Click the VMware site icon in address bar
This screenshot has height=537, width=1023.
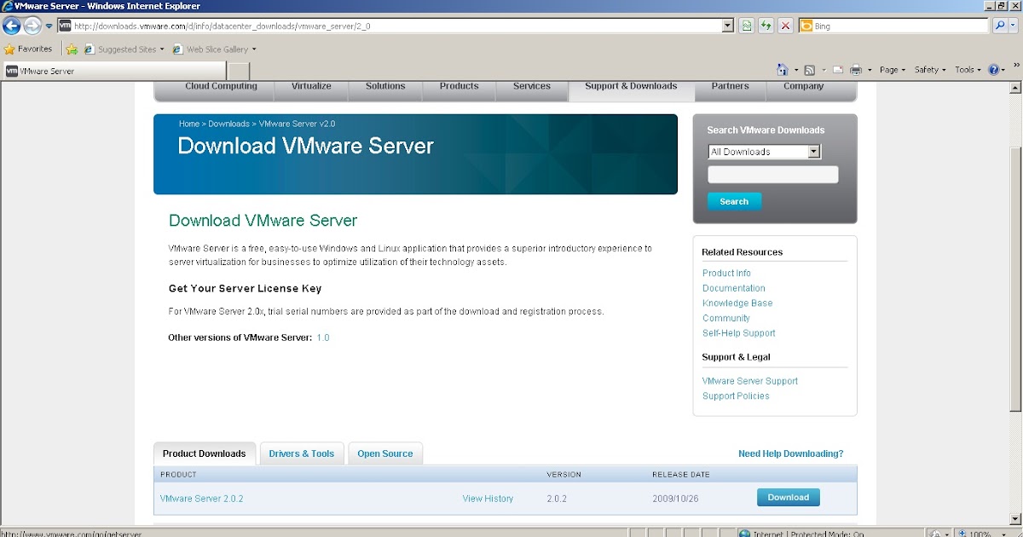pyautogui.click(x=65, y=26)
